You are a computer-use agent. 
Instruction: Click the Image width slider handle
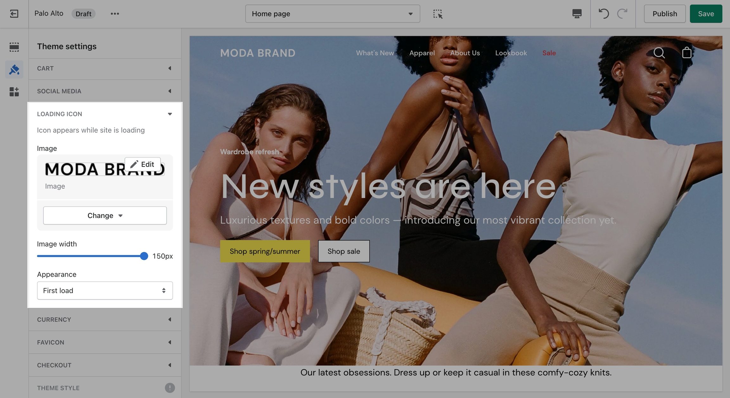[x=144, y=256]
